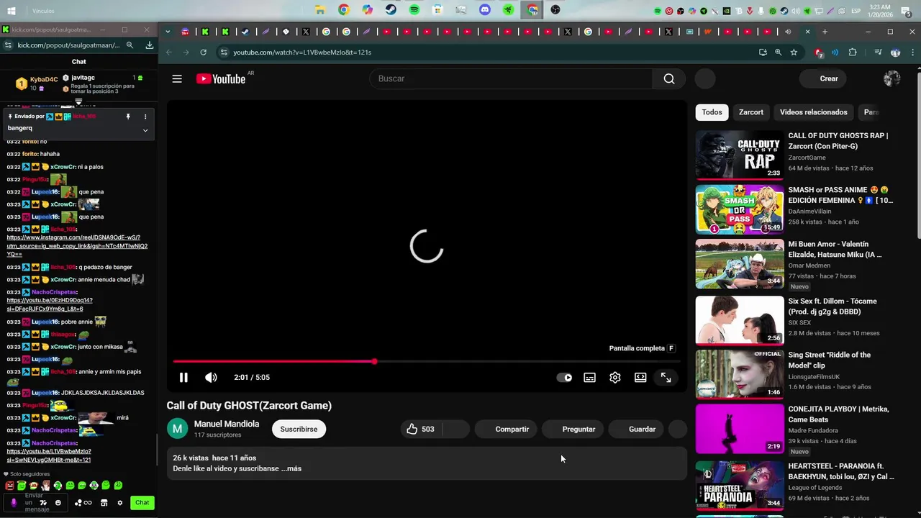921x518 pixels.
Task: Open the tab search dropdown arrow
Action: tap(168, 32)
